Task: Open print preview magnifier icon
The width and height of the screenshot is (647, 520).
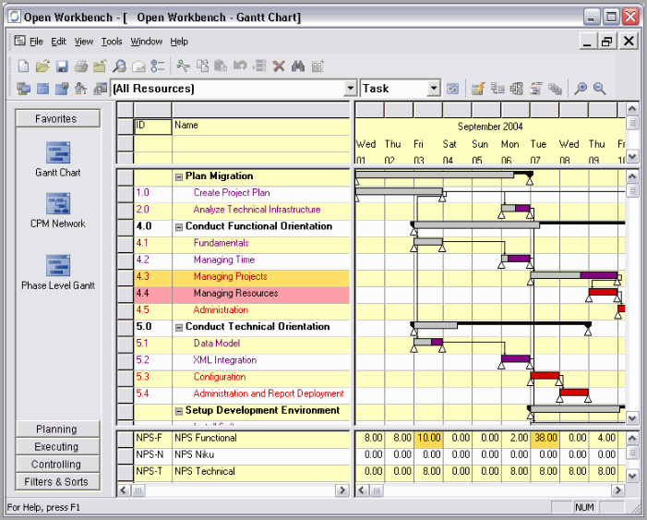Action: click(120, 67)
